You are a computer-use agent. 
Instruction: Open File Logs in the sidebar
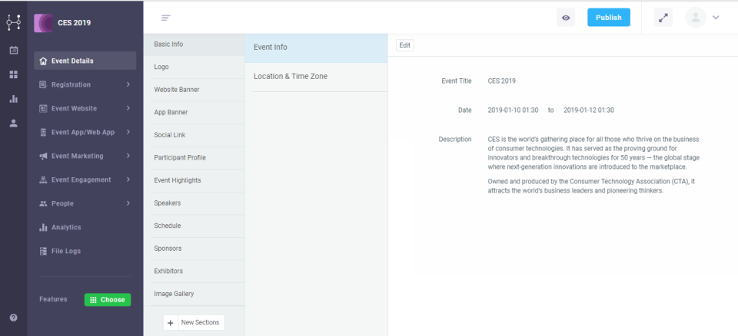click(85, 251)
